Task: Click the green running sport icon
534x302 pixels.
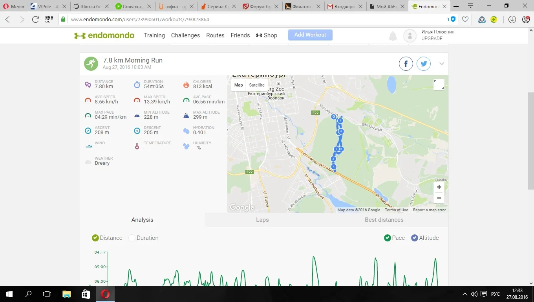Action: pyautogui.click(x=91, y=64)
